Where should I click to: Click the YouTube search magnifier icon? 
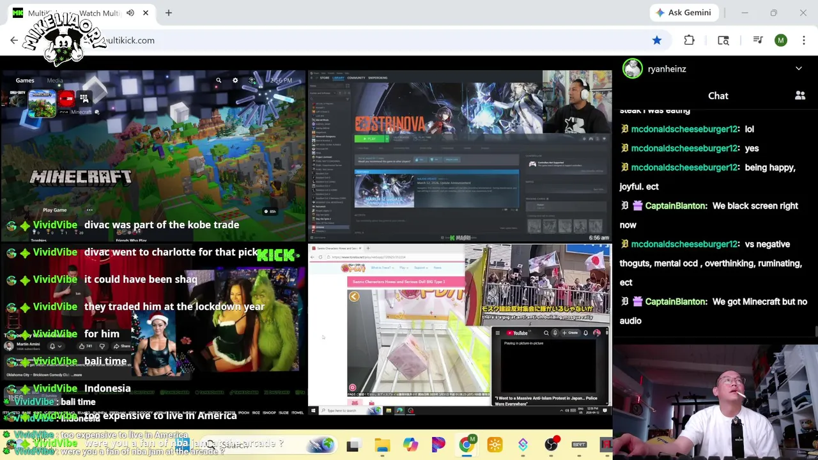(546, 333)
